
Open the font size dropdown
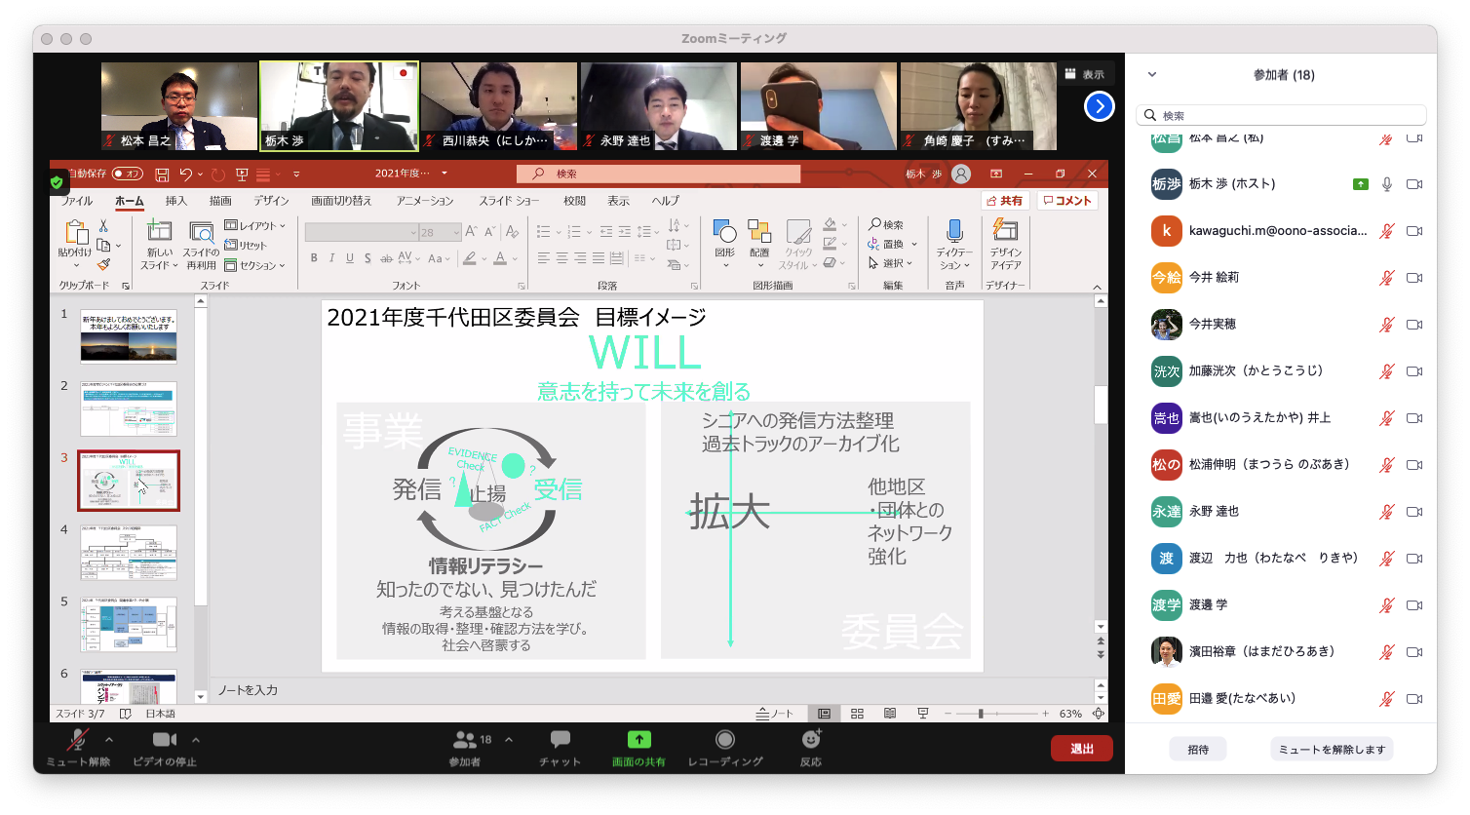click(455, 233)
